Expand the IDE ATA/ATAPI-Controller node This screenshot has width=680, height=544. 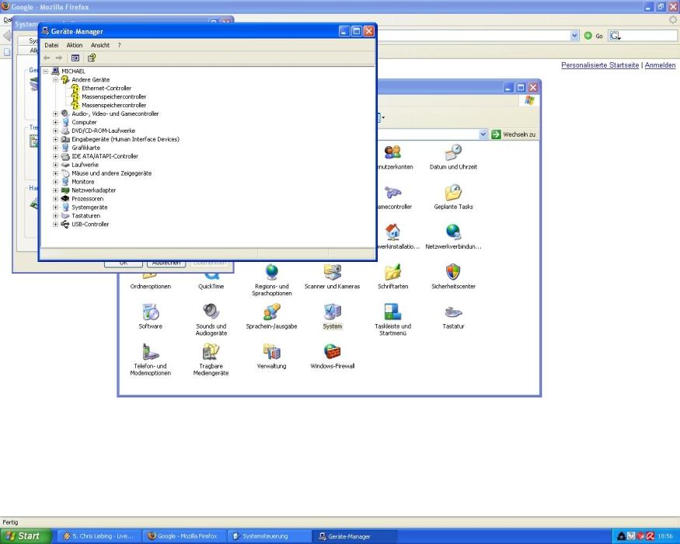click(55, 156)
